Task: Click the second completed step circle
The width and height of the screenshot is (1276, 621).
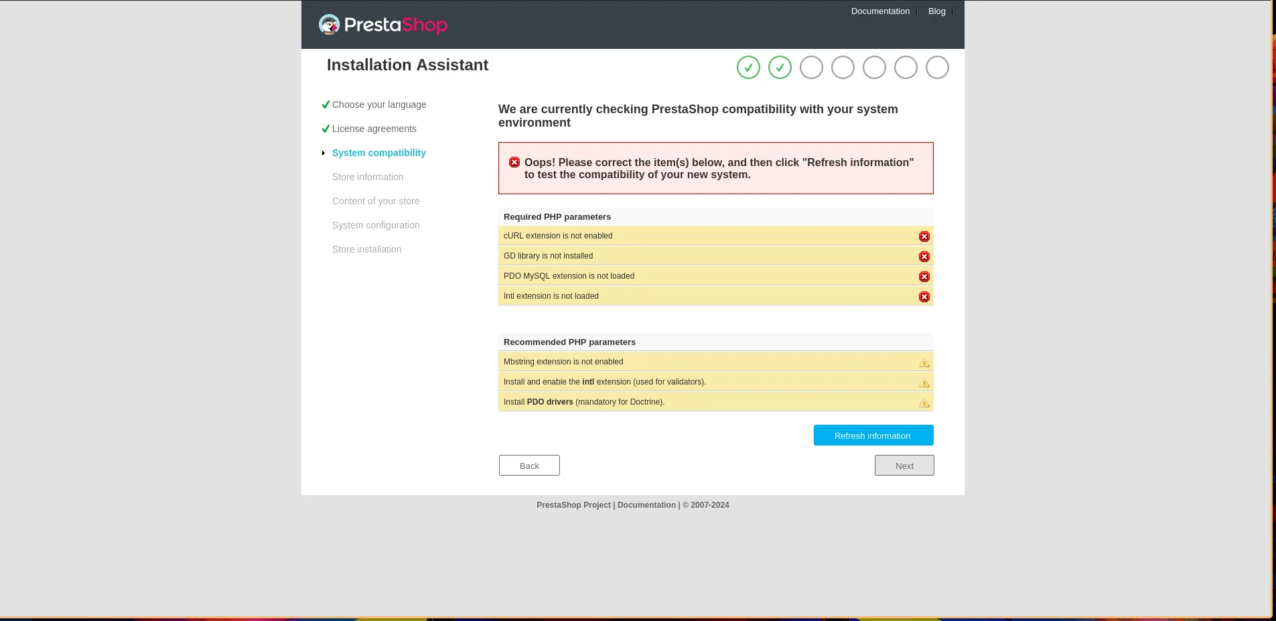Action: pos(780,68)
